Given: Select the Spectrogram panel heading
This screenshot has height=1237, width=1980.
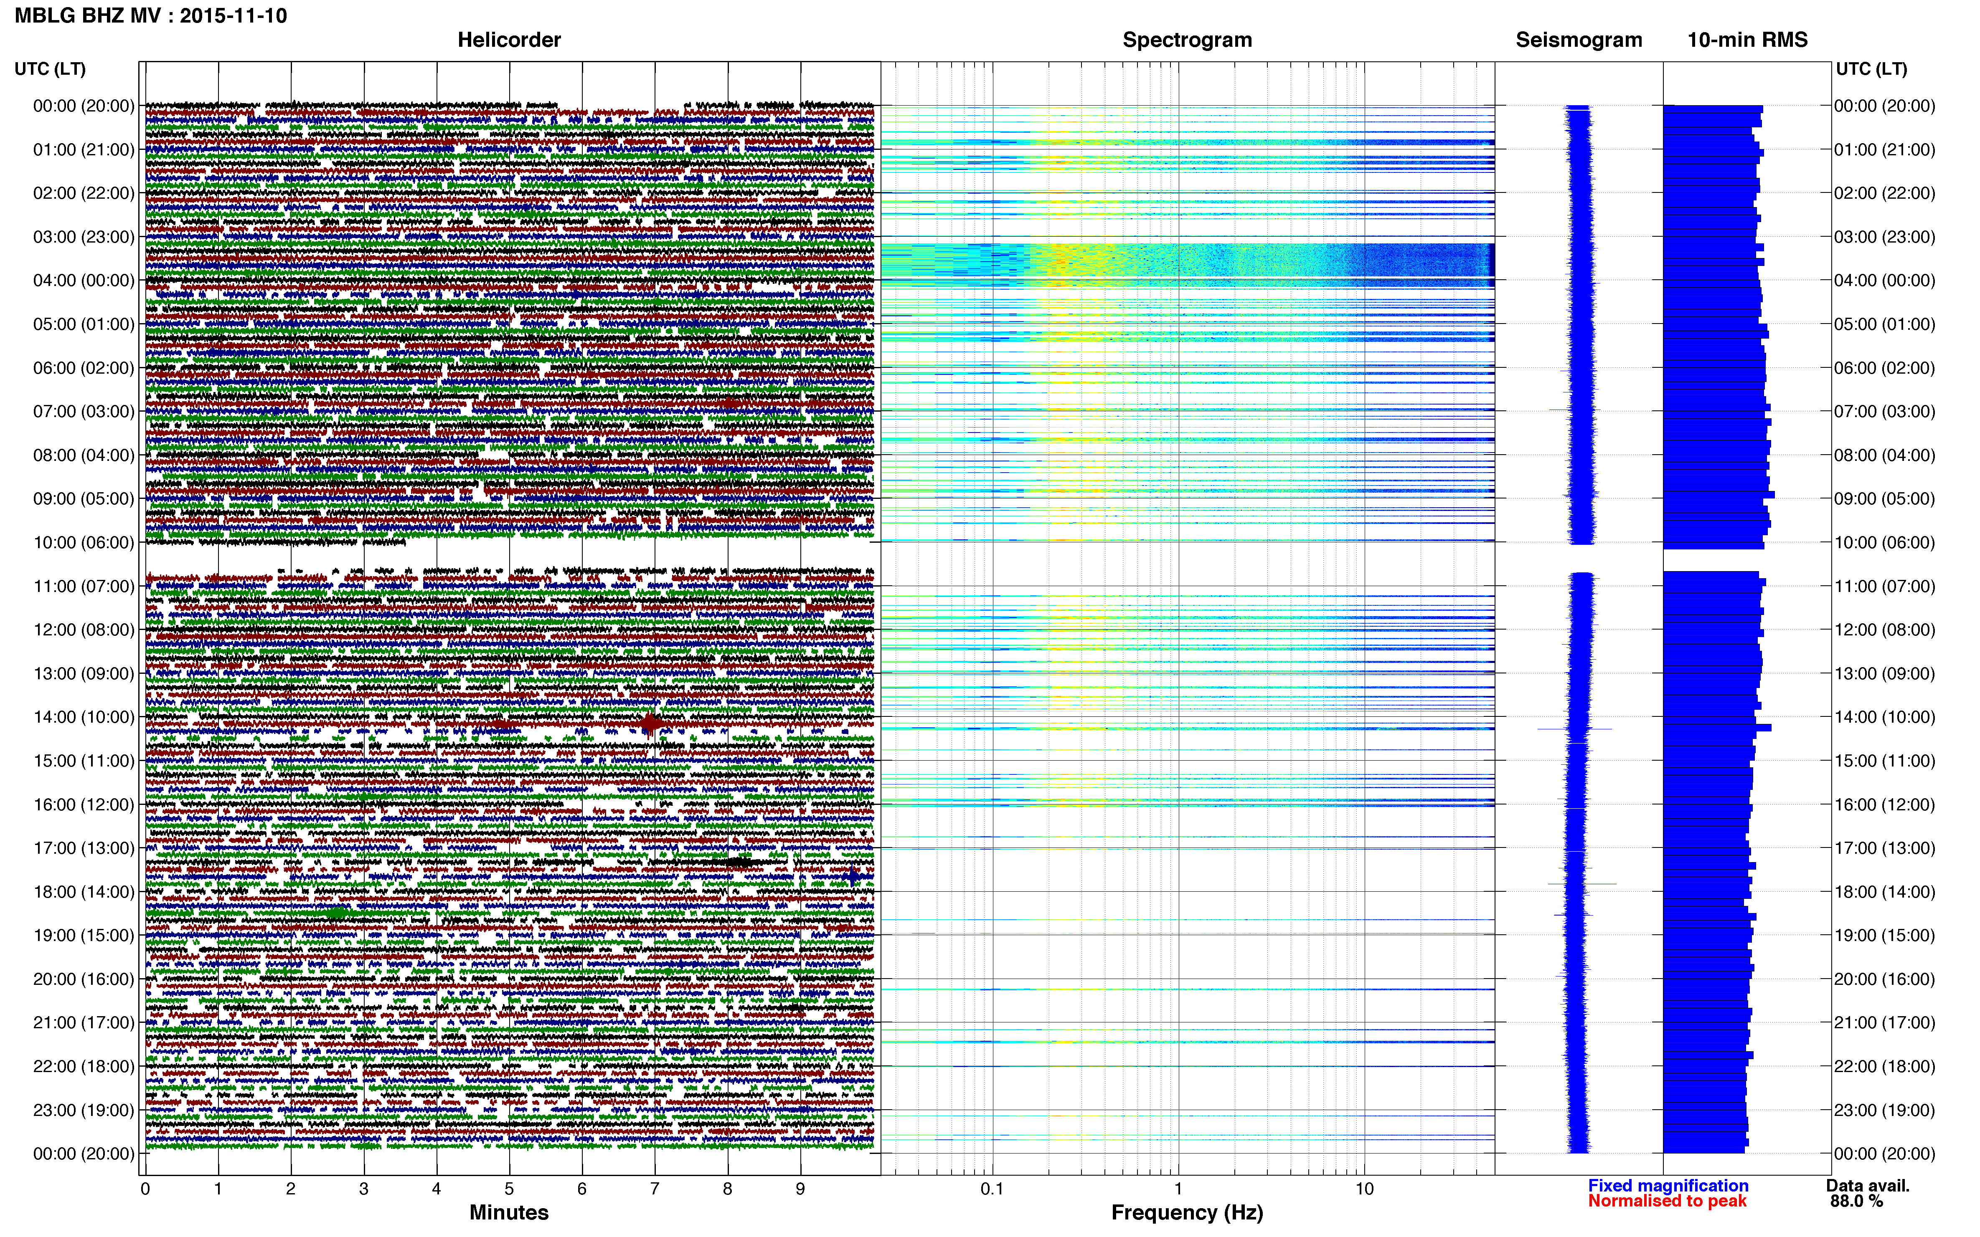Looking at the screenshot, I should [x=1187, y=39].
